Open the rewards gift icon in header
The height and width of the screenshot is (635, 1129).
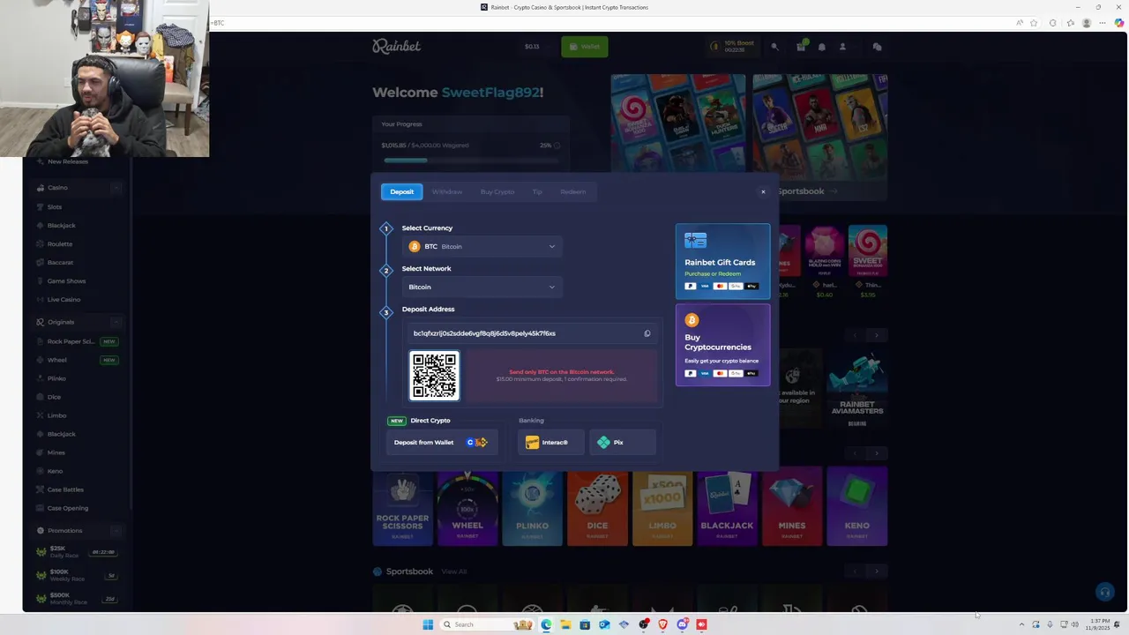point(801,47)
